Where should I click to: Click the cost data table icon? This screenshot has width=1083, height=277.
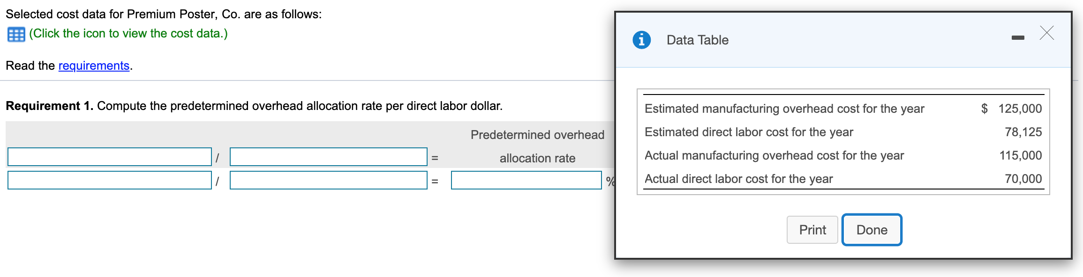(x=15, y=33)
